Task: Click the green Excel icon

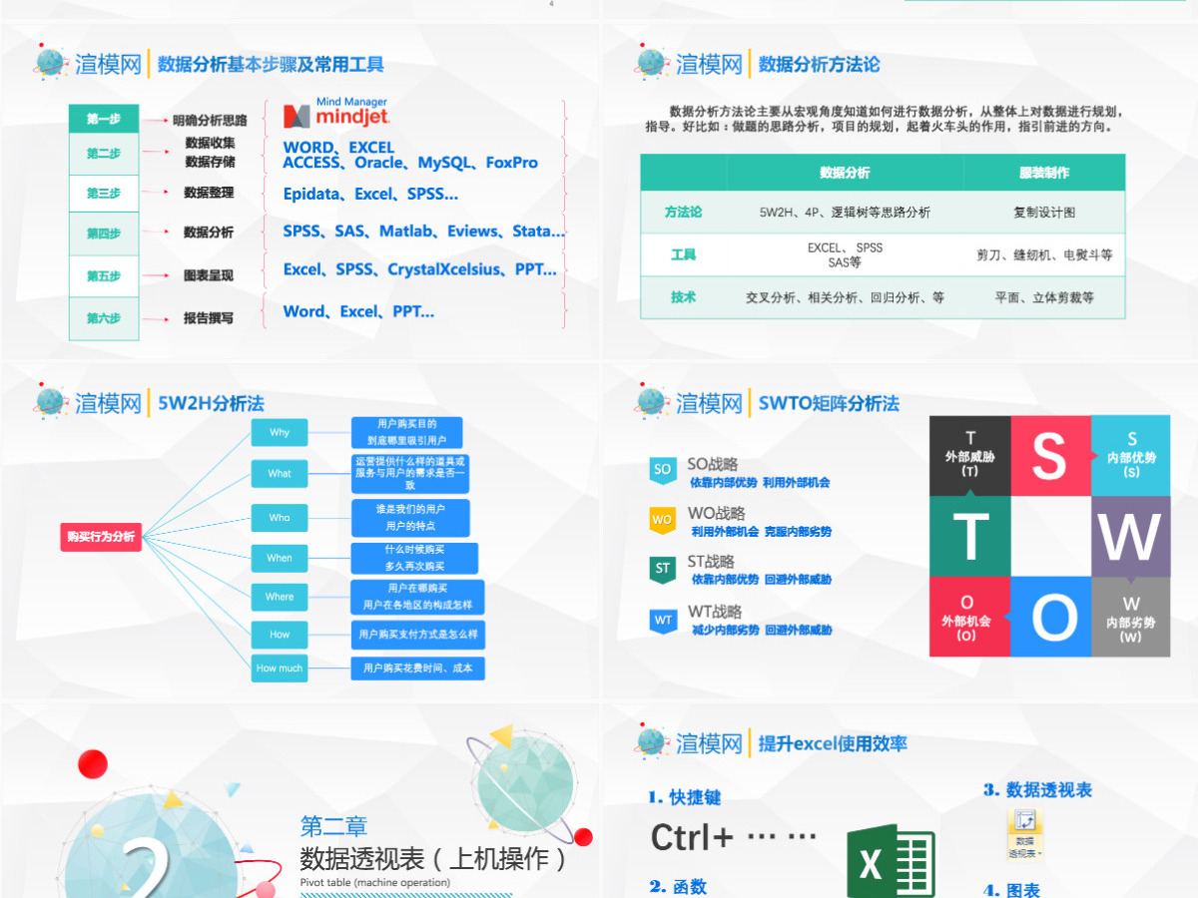Action: 892,863
